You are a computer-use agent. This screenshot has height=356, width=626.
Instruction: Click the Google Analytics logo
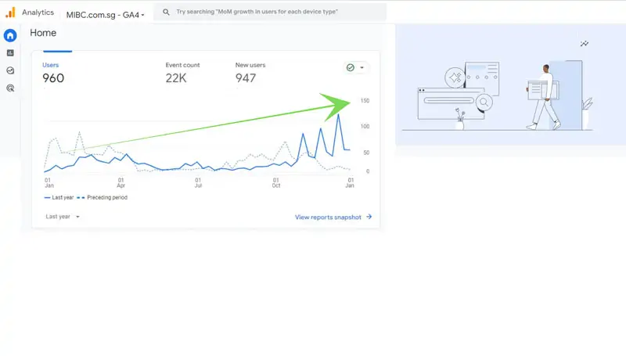pyautogui.click(x=10, y=13)
